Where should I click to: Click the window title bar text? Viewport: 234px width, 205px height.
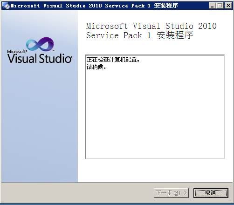point(94,6)
